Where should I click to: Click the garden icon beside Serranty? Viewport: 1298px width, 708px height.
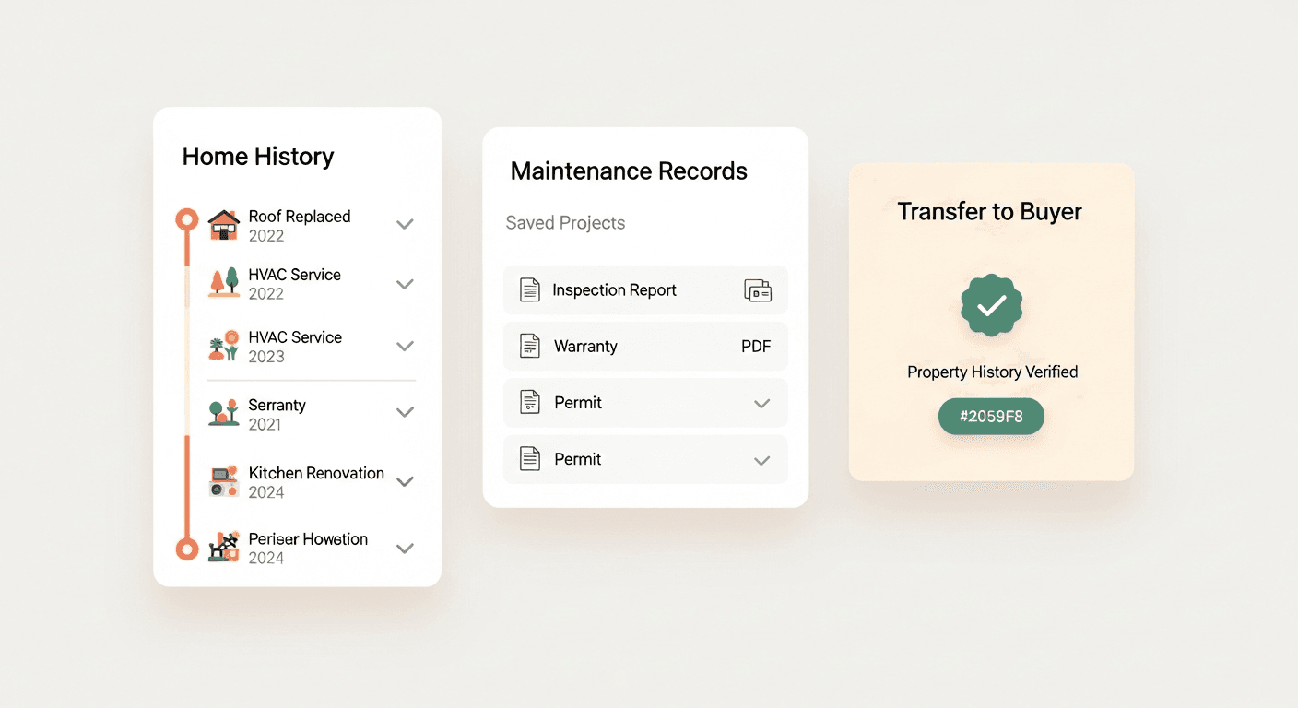224,413
